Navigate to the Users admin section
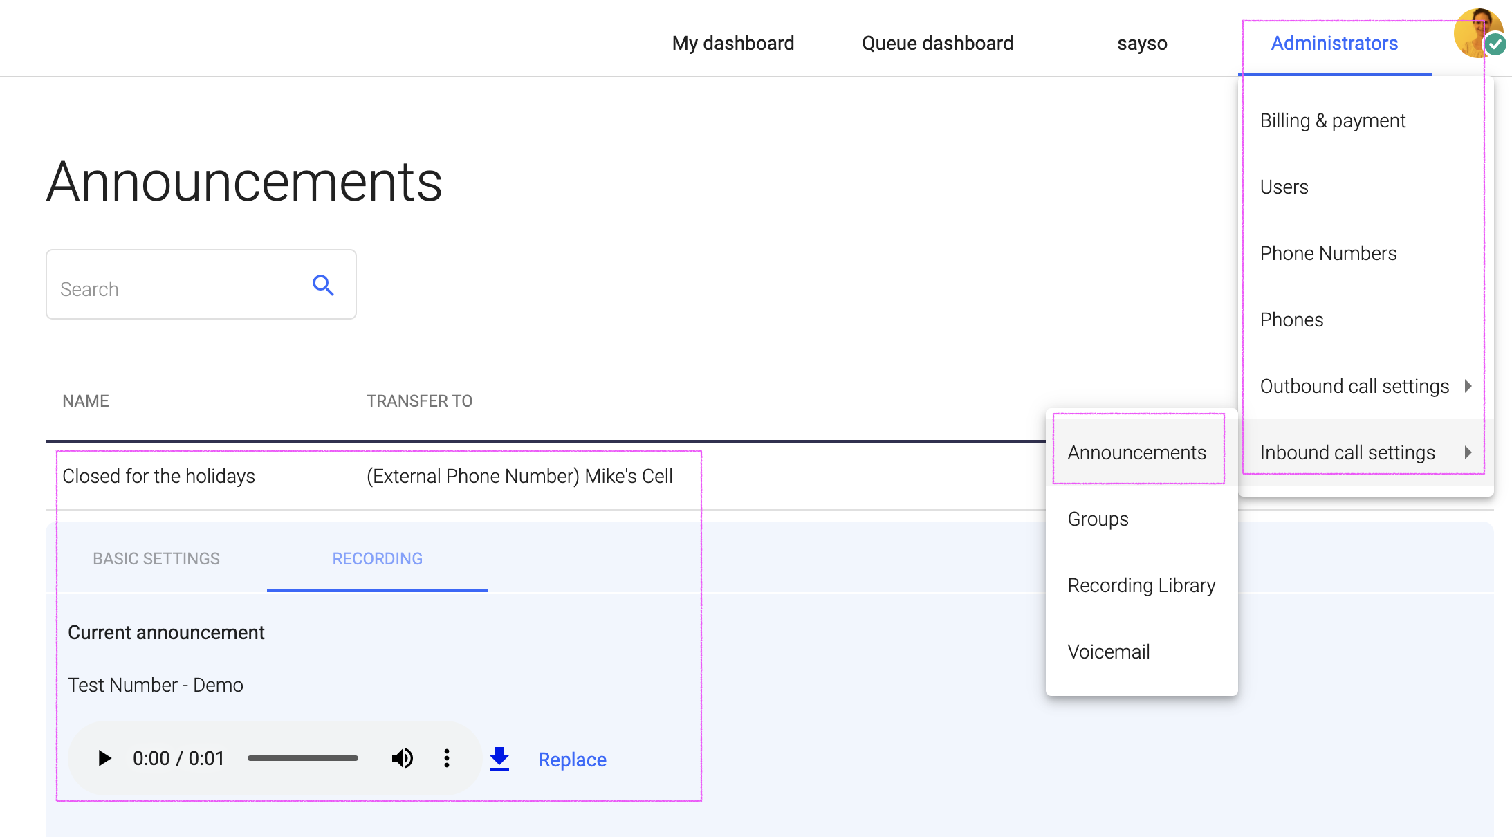Screen dimensions: 1512x837 pyautogui.click(x=1284, y=187)
